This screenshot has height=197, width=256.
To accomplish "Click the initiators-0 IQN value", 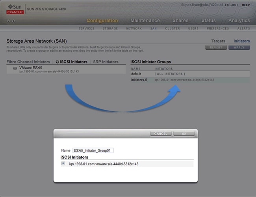I will pyautogui.click(x=184, y=80).
